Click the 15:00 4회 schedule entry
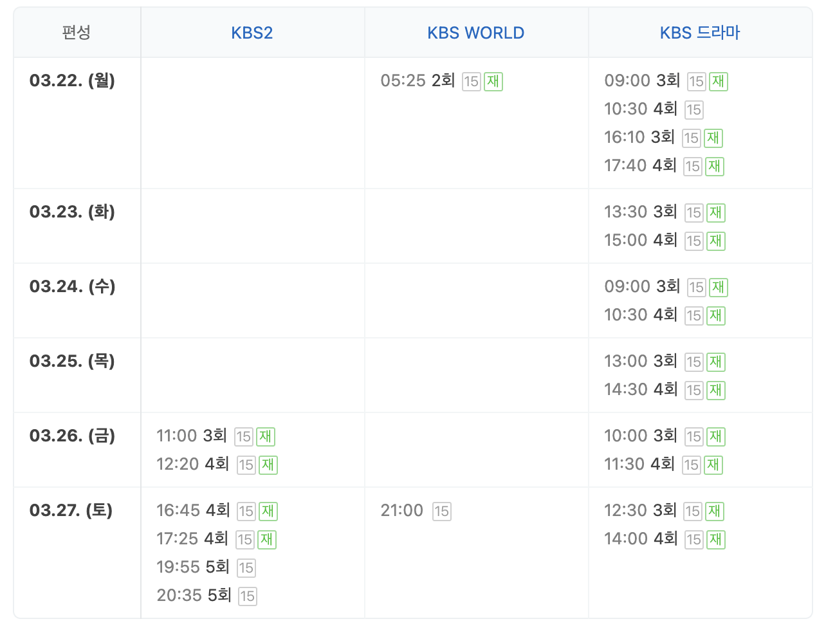The height and width of the screenshot is (628, 826). point(641,240)
